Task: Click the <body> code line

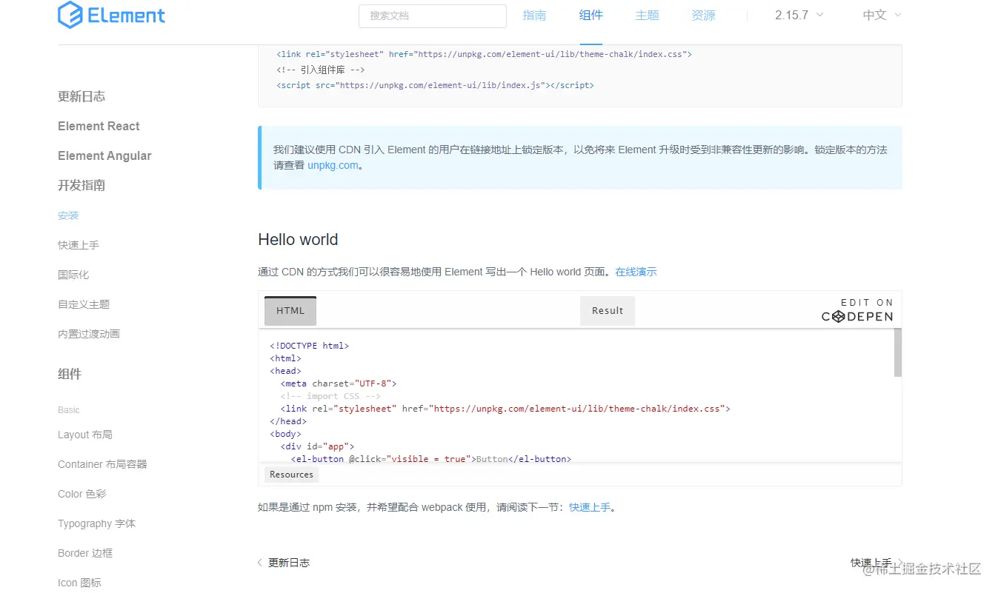Action: coord(285,434)
